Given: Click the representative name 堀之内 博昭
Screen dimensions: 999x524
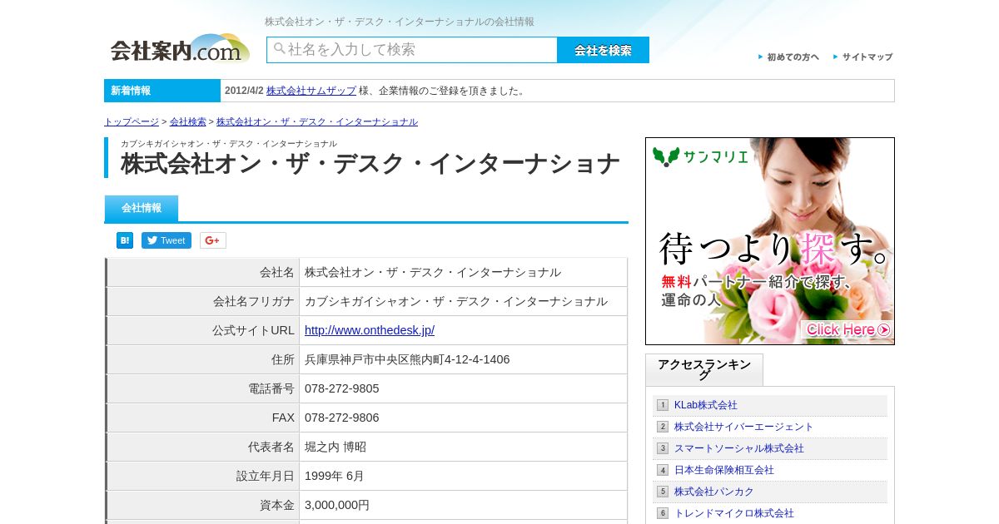Looking at the screenshot, I should coord(335,447).
